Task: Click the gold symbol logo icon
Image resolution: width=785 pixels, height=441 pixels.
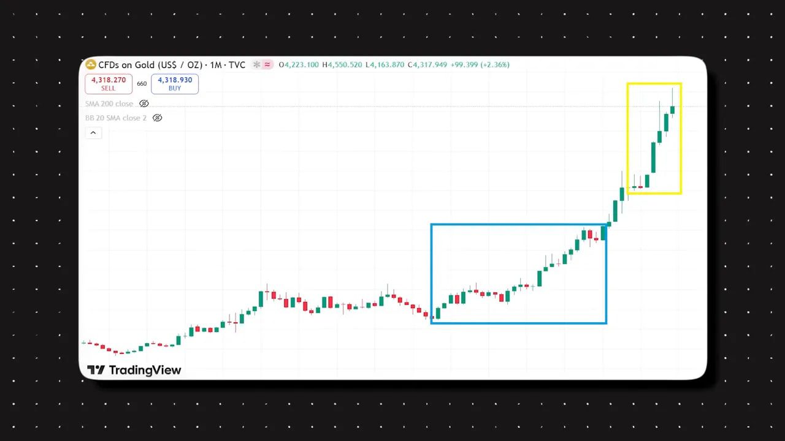Action: tap(90, 64)
